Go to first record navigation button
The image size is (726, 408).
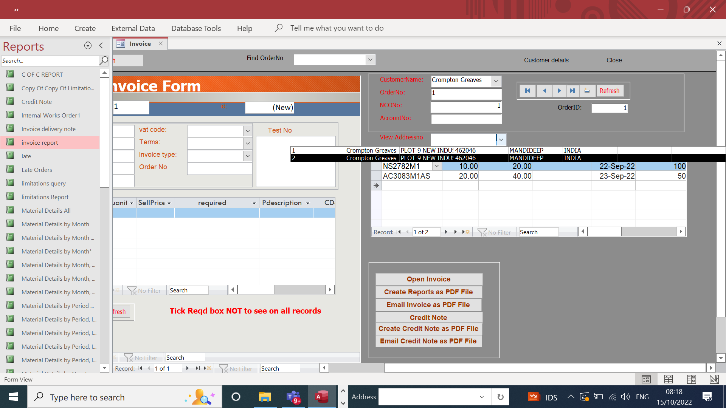pos(527,91)
